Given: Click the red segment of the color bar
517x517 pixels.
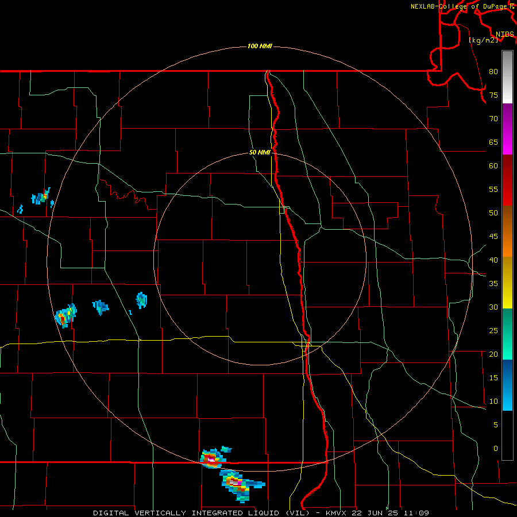Looking at the screenshot, I should click(507, 180).
